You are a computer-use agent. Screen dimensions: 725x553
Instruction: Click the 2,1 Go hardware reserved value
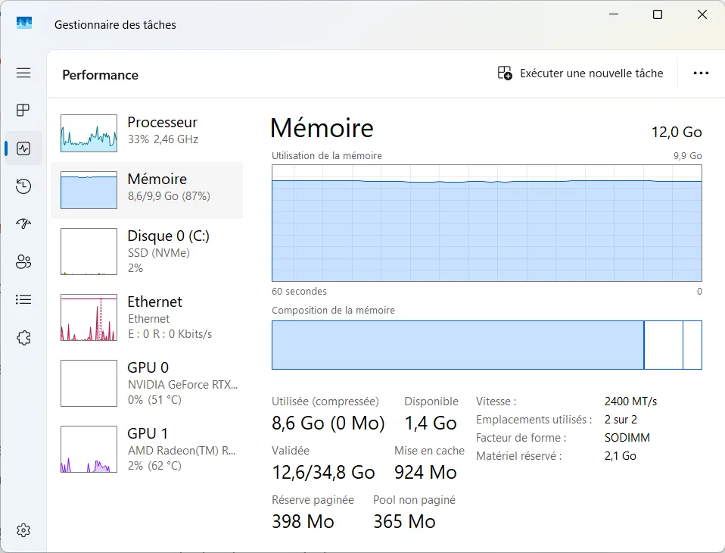[620, 456]
